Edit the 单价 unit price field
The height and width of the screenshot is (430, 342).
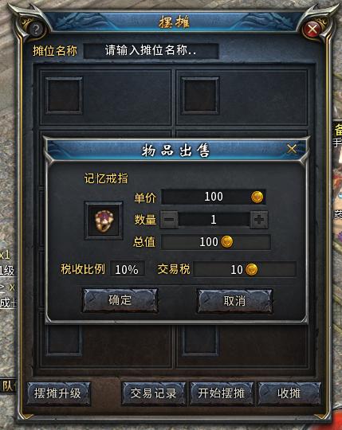tap(214, 197)
